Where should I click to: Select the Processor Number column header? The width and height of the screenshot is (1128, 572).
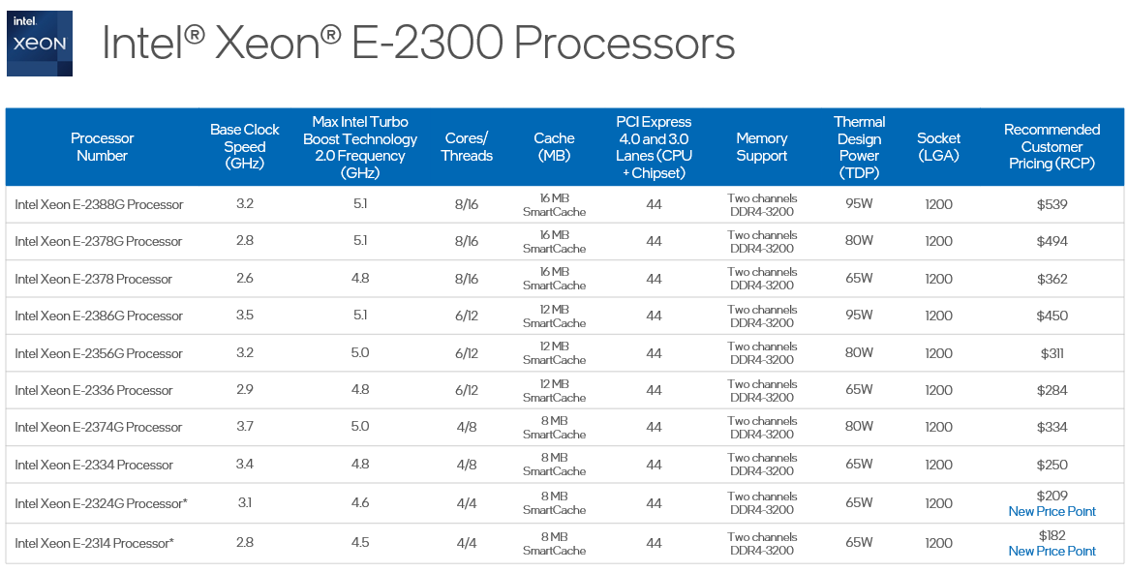(x=102, y=147)
